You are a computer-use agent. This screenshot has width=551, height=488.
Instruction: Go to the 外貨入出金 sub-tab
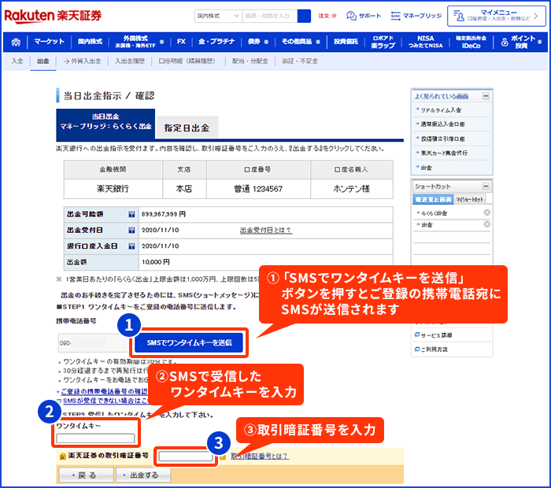(82, 61)
